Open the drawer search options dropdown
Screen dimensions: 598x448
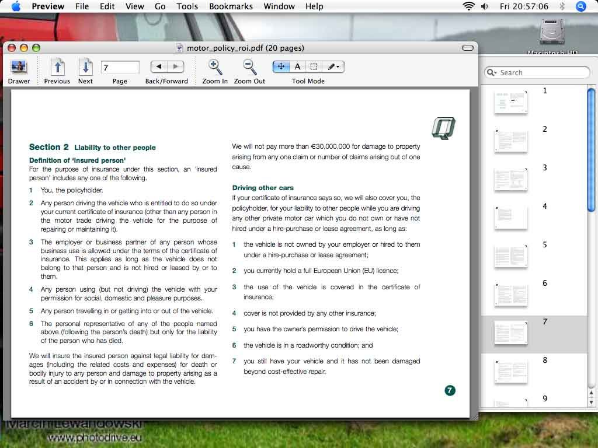492,73
